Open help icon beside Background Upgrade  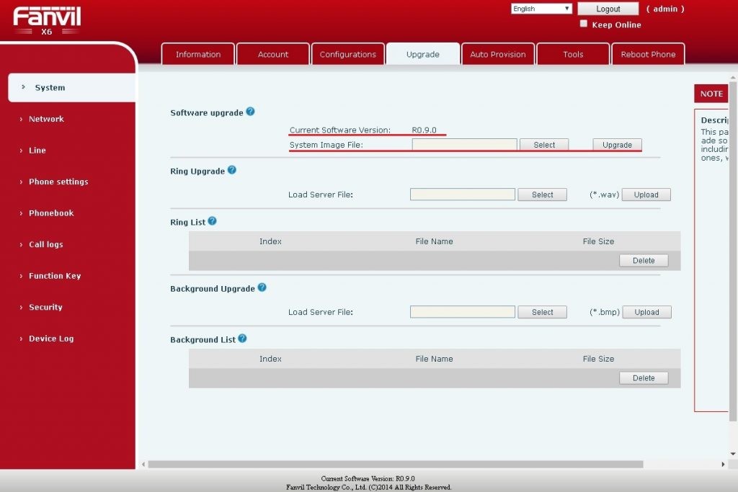point(262,287)
